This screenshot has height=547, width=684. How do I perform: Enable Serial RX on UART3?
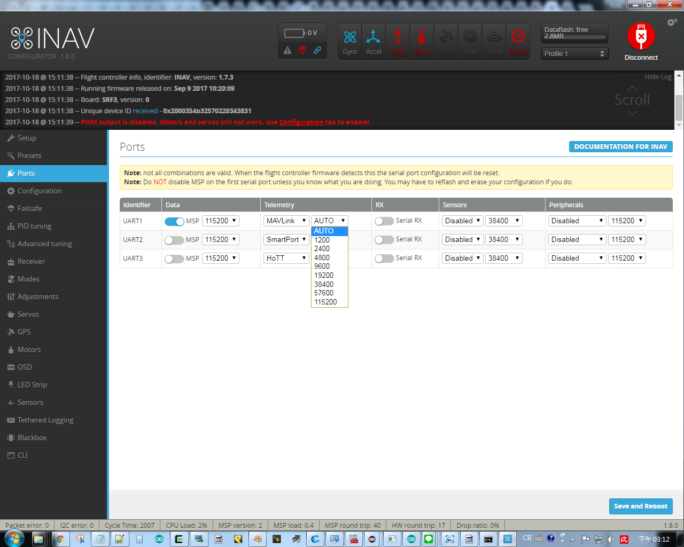tap(384, 258)
